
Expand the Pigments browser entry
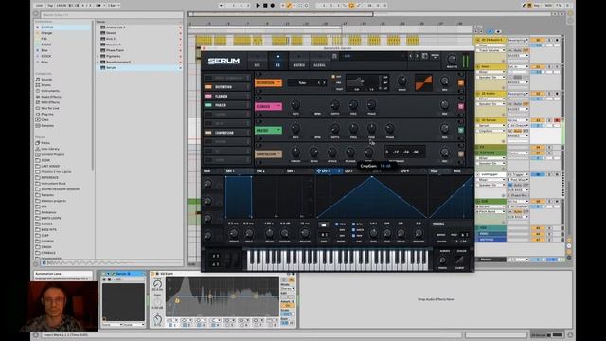(x=98, y=56)
